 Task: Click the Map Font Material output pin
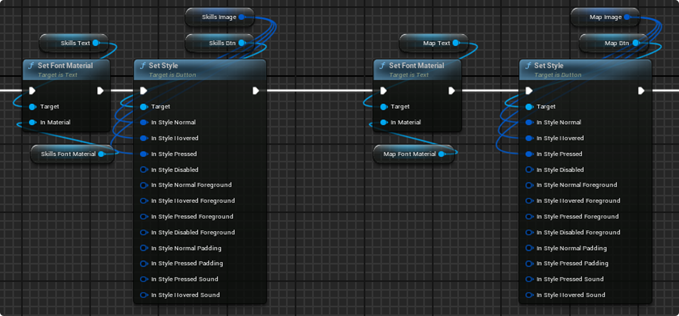(x=442, y=154)
